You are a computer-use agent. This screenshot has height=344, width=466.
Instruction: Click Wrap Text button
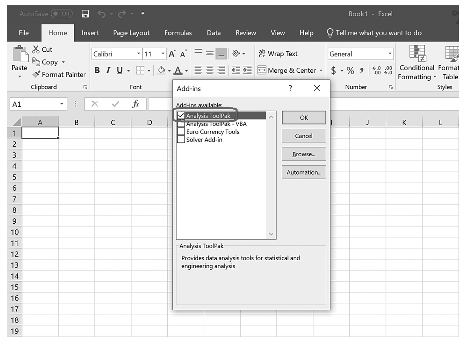point(278,54)
